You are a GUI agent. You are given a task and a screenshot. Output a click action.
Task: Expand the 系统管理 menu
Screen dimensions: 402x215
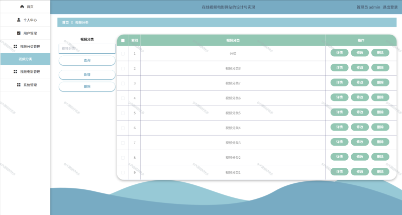pyautogui.click(x=30, y=85)
